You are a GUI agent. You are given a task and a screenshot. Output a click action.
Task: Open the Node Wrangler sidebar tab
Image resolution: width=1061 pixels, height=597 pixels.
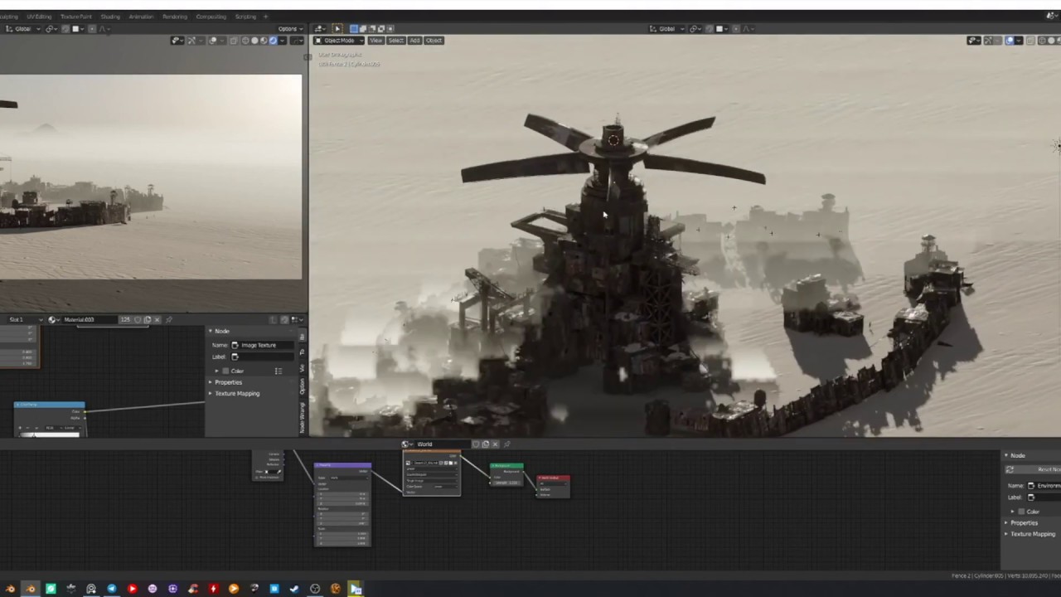(x=302, y=418)
